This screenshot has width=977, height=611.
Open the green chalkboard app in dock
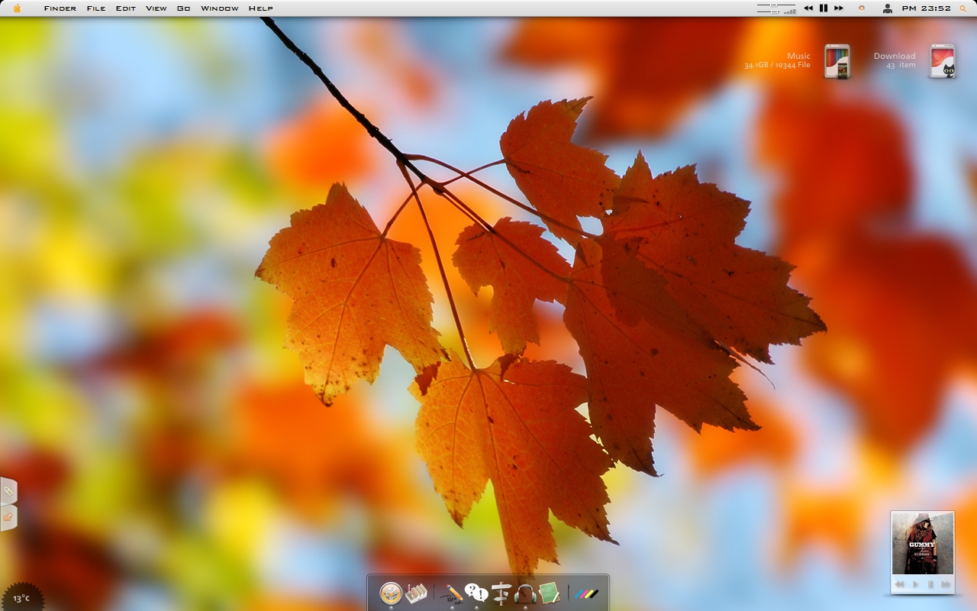click(550, 593)
